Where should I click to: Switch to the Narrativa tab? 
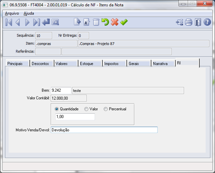click(x=163, y=64)
